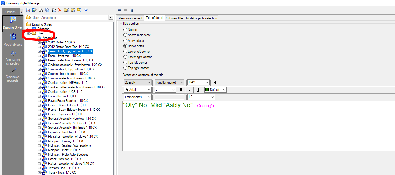Expand the Cranked rafter - UCS 1:10 entry

(x=40, y=91)
